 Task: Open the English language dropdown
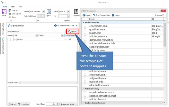pos(63,35)
